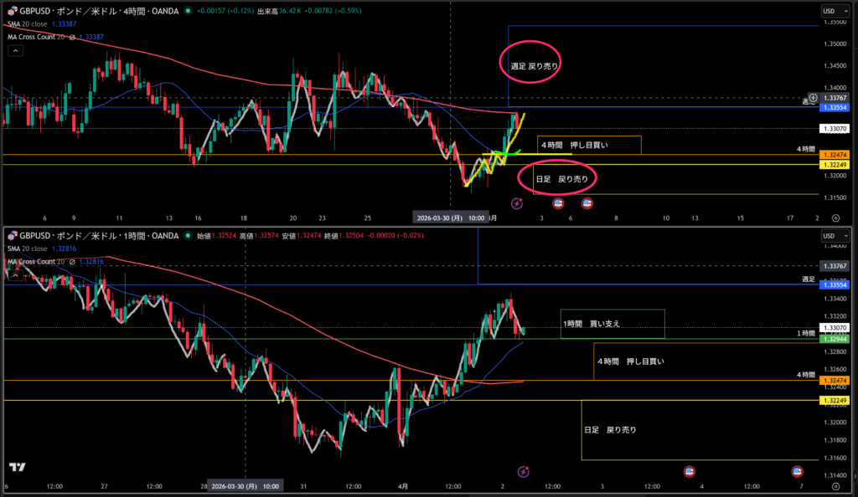This screenshot has width=858, height=497.
Task: Click the plus icon beside price 1.33767
Action: 813,98
